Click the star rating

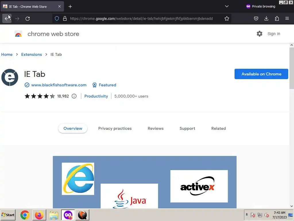[x=40, y=96]
